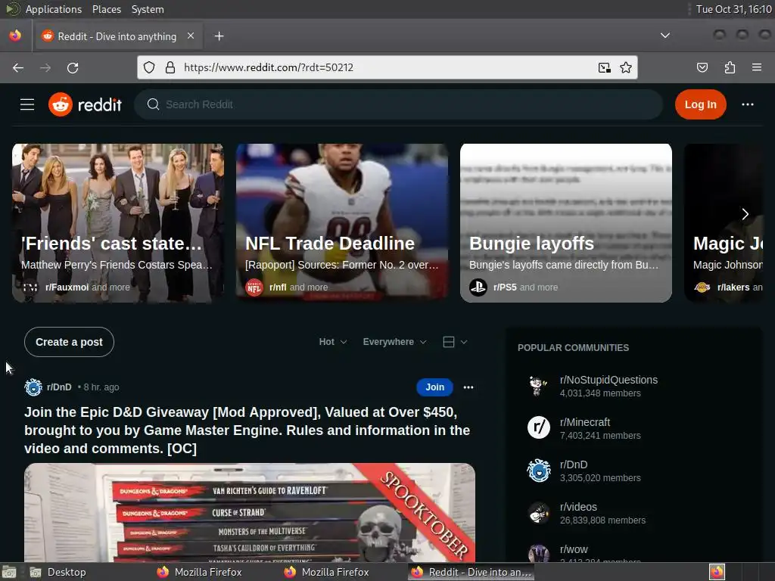Open the Pocket save icon
Viewport: 775px width, 581px height.
tap(702, 67)
